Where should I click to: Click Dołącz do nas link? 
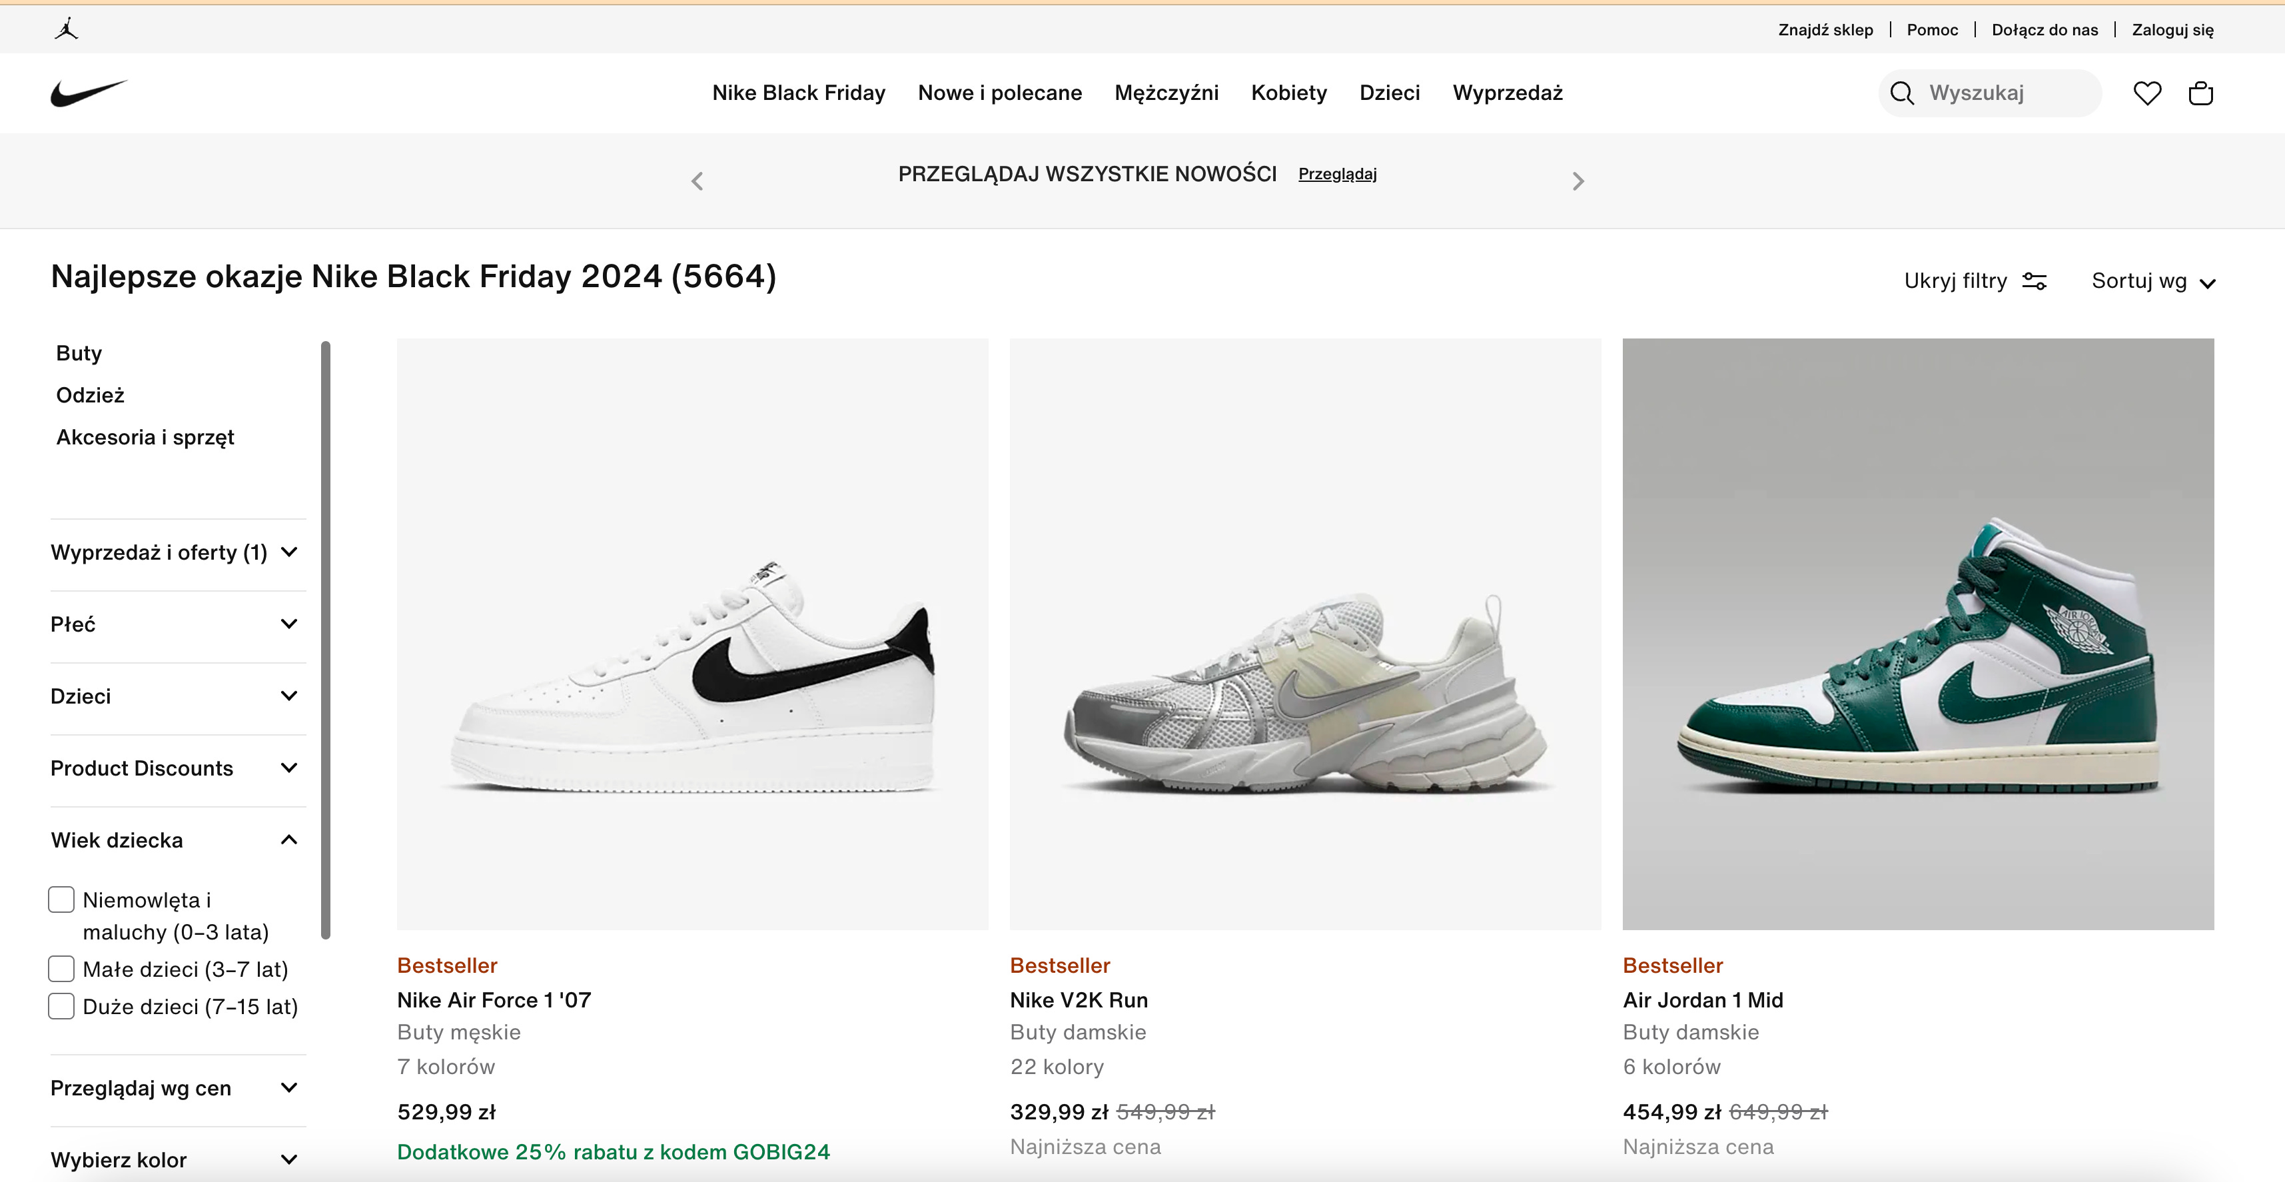[2045, 30]
